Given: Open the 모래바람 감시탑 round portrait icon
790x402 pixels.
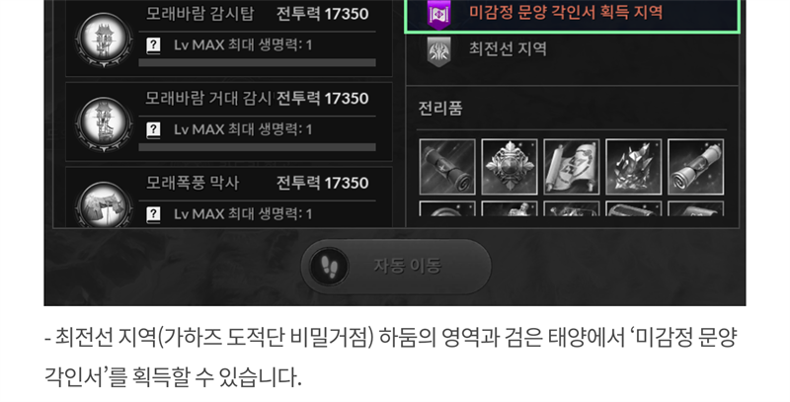Looking at the screenshot, I should 104,40.
